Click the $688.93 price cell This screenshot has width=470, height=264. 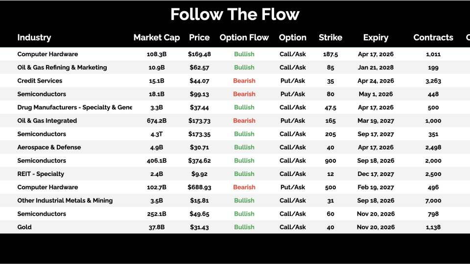pyautogui.click(x=199, y=187)
